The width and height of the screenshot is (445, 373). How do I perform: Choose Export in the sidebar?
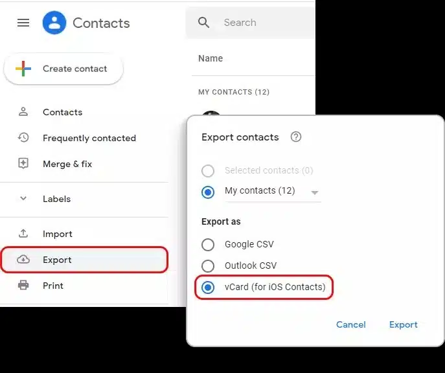click(57, 260)
